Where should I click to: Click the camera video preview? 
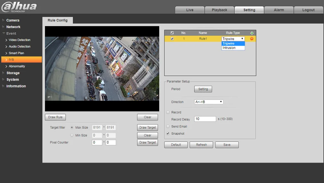102,69
